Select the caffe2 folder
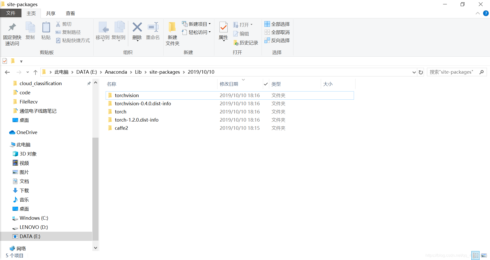 coord(229,128)
